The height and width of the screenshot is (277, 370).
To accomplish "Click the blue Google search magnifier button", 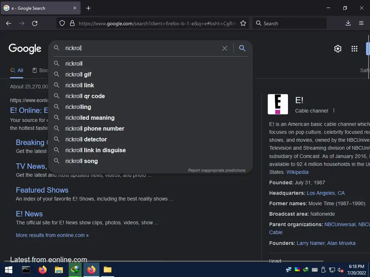I will (242, 48).
